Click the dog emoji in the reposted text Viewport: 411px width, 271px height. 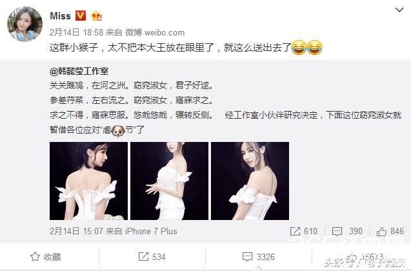click(118, 130)
